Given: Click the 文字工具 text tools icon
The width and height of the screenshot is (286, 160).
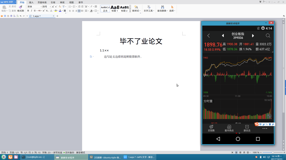Looking at the screenshot, I should click(149, 7).
